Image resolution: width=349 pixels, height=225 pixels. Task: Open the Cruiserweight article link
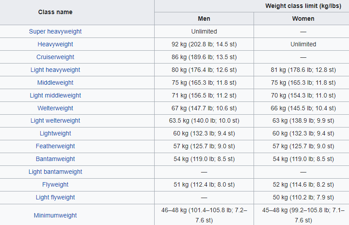[x=55, y=57]
